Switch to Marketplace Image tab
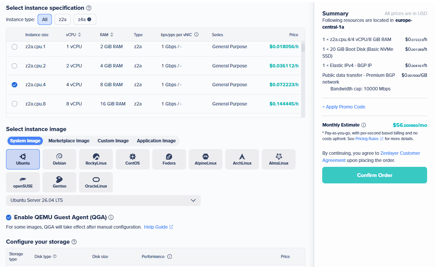The height and width of the screenshot is (267, 435). click(x=69, y=141)
